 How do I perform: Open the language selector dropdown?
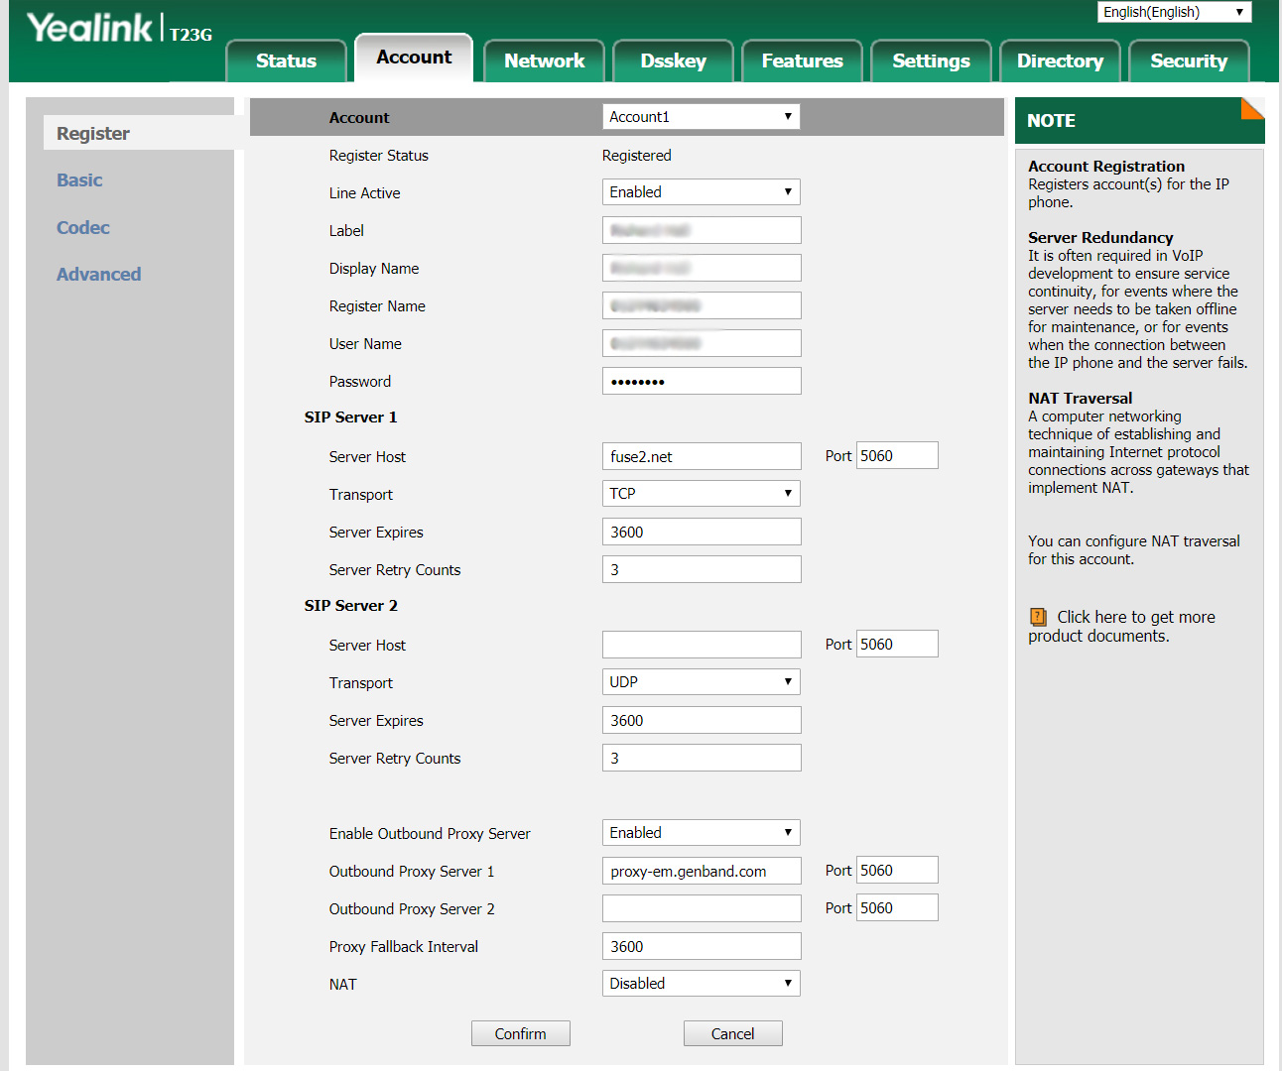click(1174, 12)
